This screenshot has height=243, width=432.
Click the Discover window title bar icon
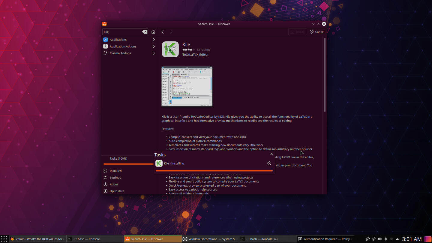104,24
